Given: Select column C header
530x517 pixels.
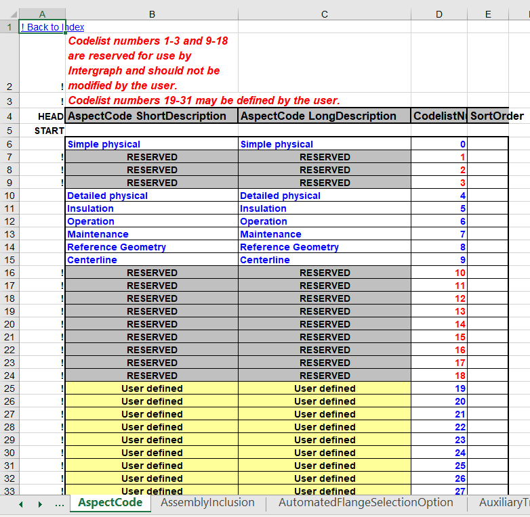Looking at the screenshot, I should (325, 14).
